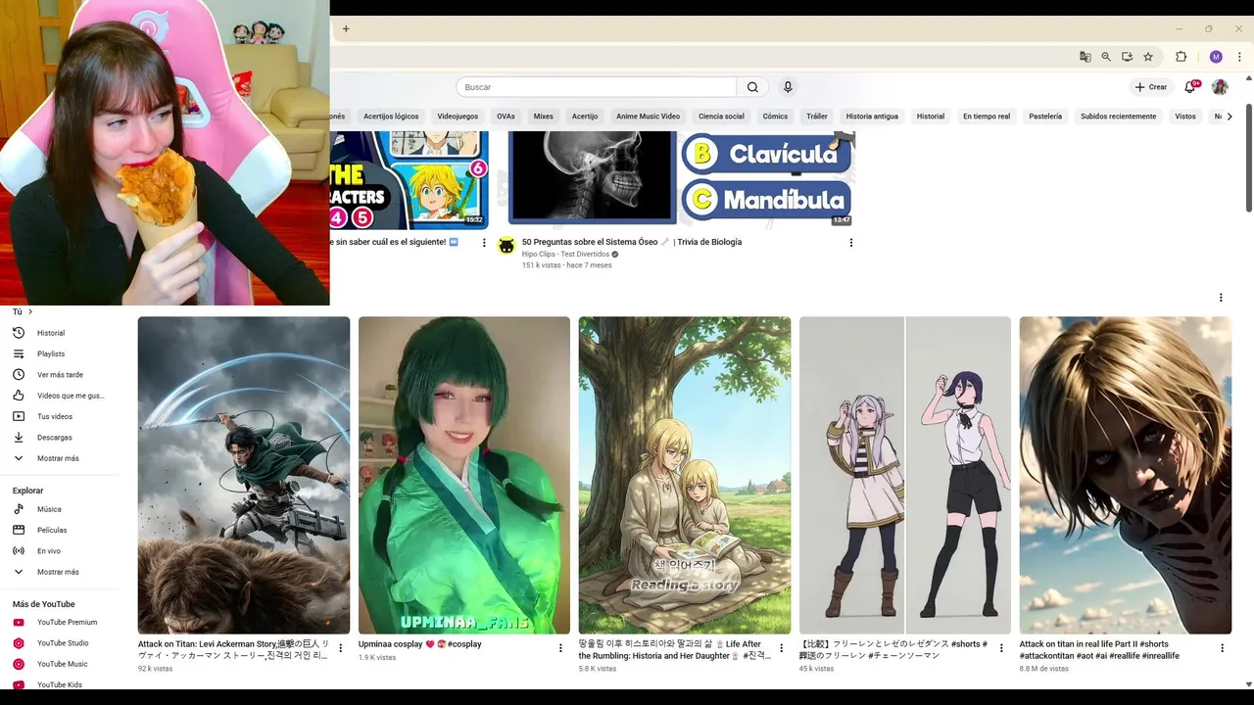Open YouTube notifications bell

pos(1190,87)
